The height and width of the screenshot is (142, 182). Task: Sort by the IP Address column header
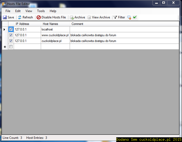pos(27,24)
